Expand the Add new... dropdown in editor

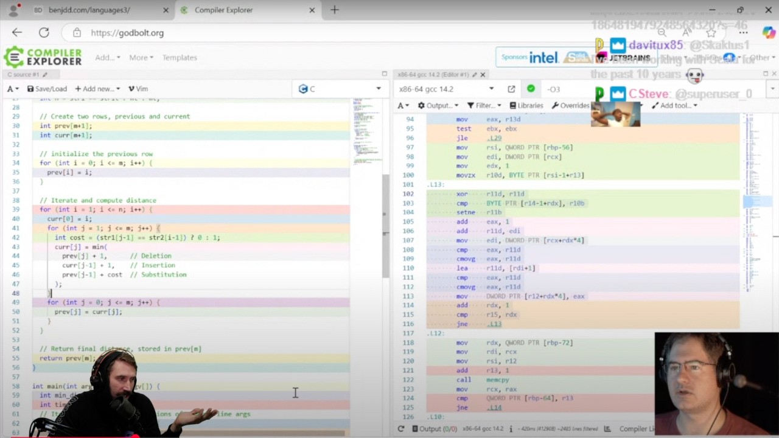click(x=97, y=89)
